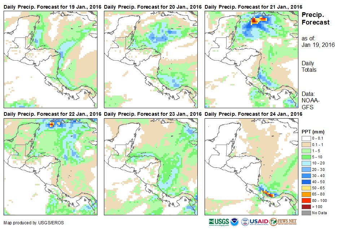Click the 50 - 65 mm yellow swatch

tap(306, 188)
